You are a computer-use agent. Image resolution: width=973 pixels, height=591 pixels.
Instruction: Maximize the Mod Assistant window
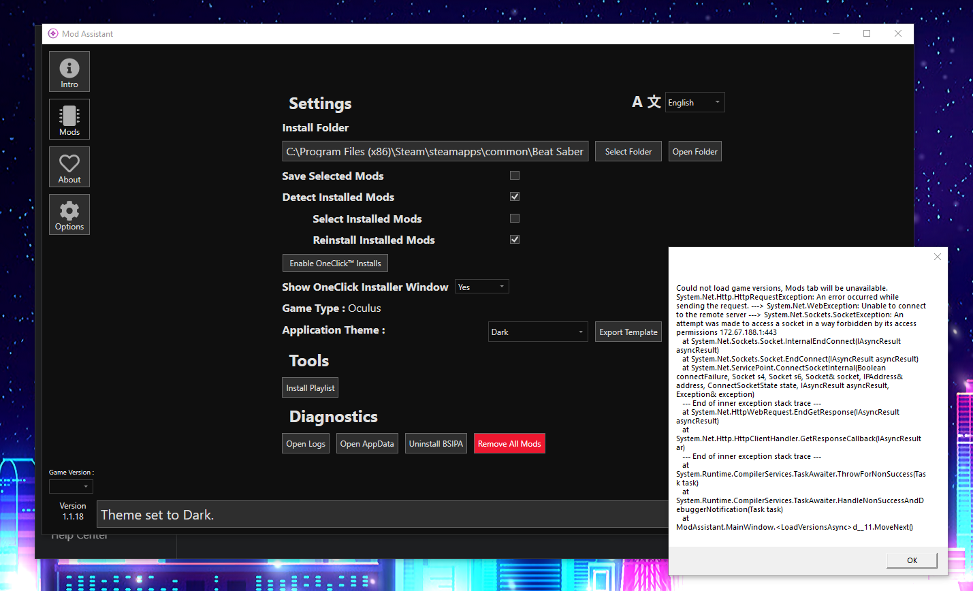(867, 33)
